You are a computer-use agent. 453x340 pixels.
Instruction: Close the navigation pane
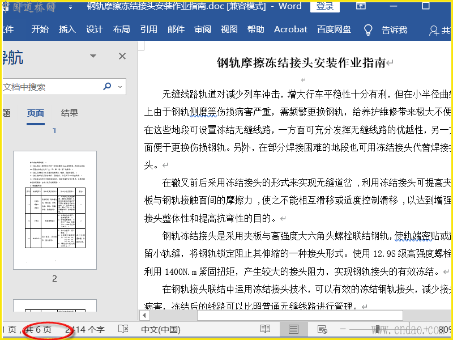coord(122,56)
